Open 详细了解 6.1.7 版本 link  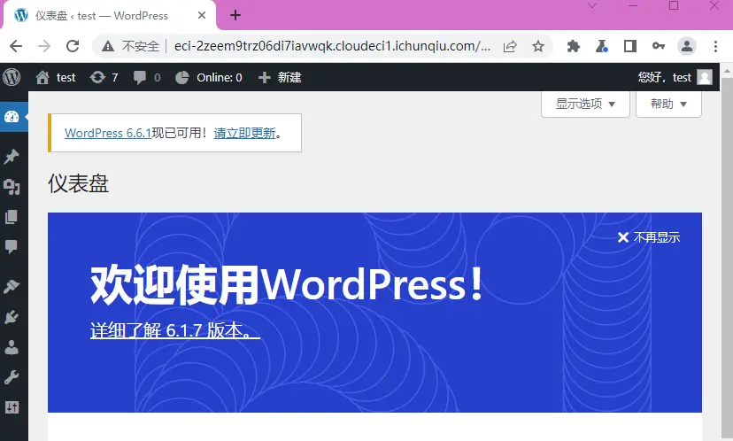[174, 330]
